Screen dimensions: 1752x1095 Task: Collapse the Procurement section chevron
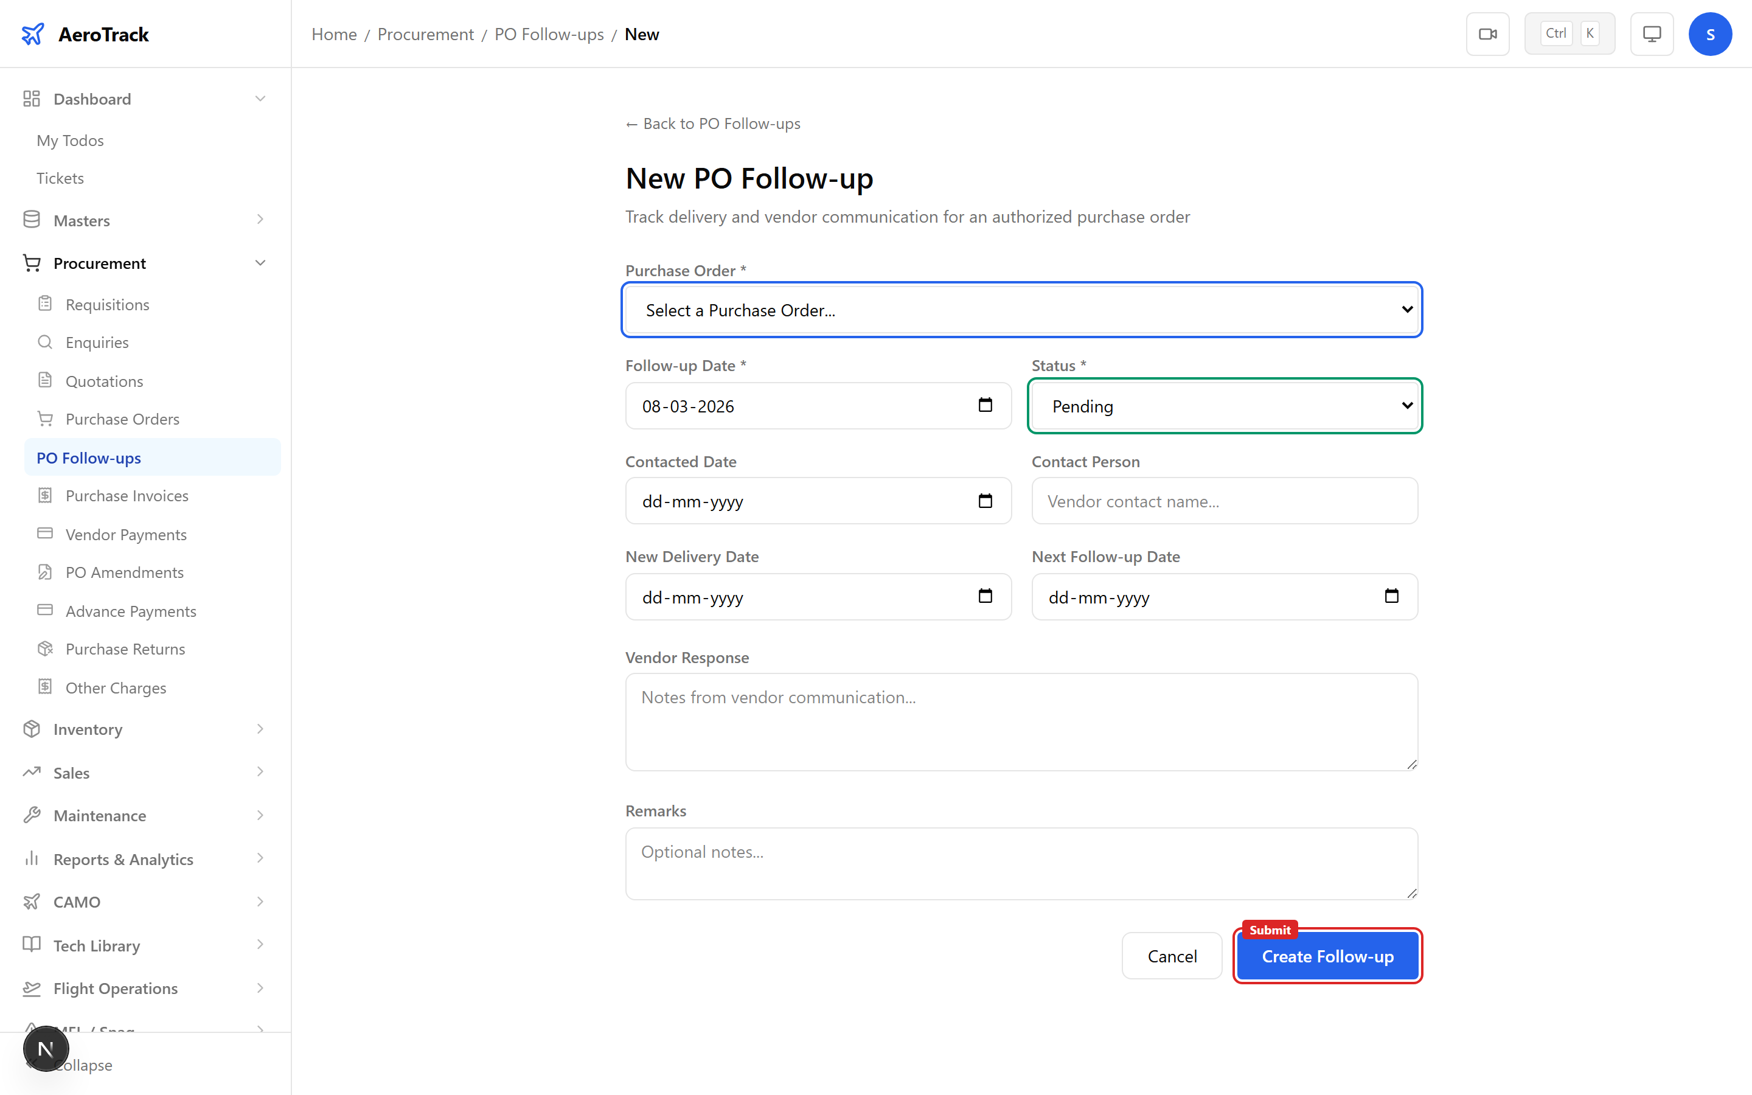(x=260, y=263)
